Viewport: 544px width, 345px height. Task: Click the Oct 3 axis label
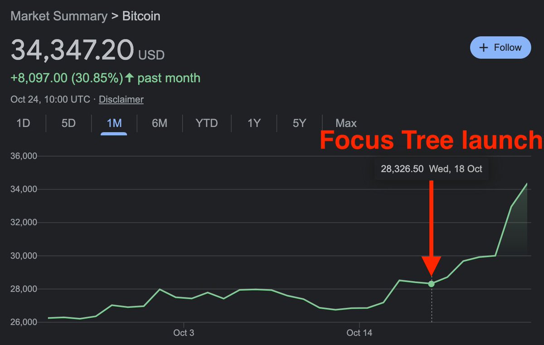tap(184, 333)
